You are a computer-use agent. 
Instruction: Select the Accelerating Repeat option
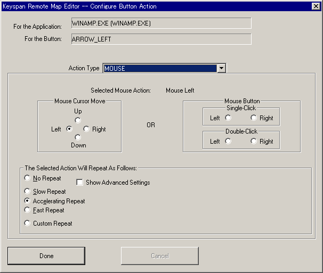click(x=28, y=201)
